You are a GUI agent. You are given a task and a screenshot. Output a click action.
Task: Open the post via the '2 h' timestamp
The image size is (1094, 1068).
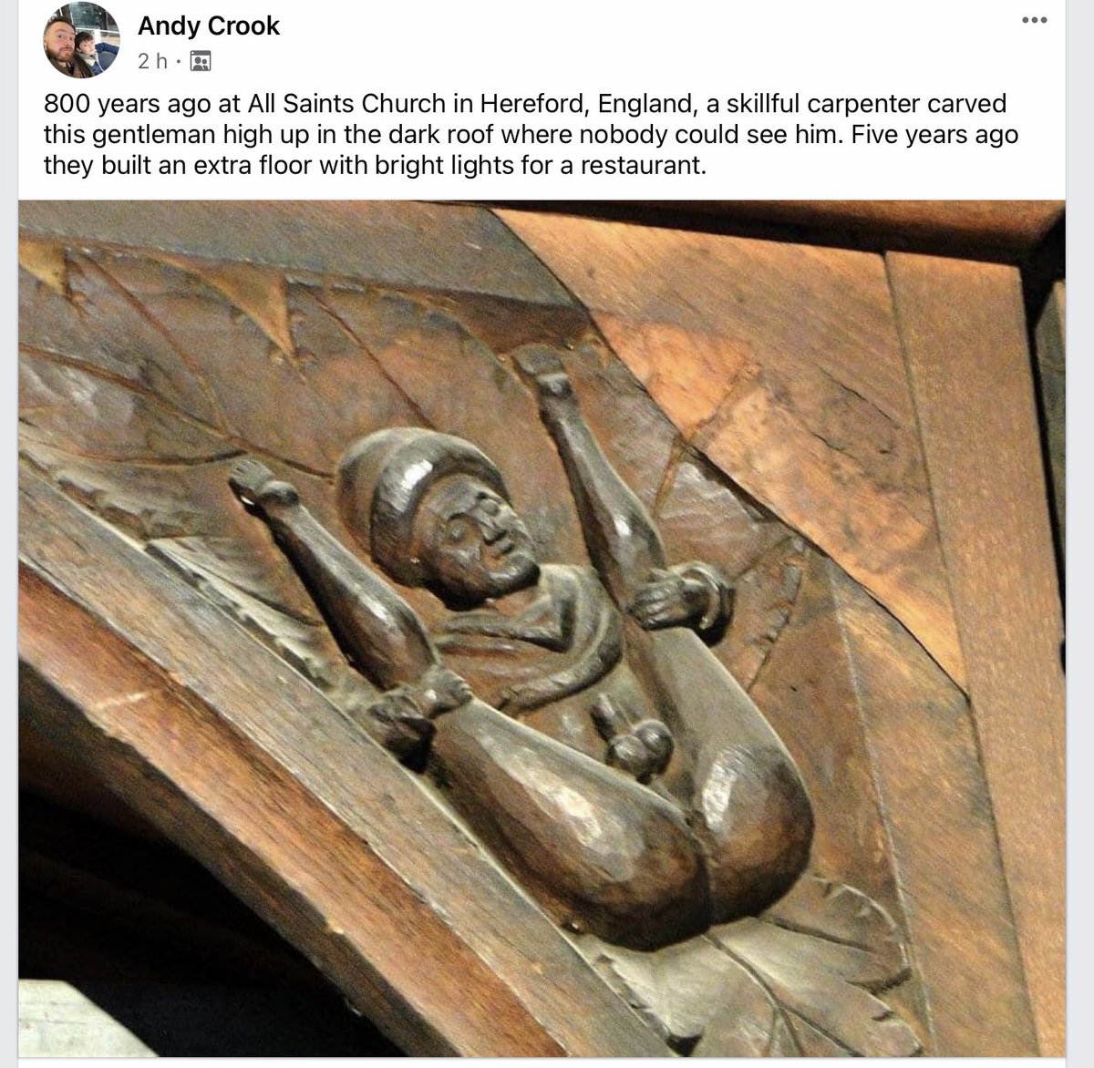click(x=152, y=62)
